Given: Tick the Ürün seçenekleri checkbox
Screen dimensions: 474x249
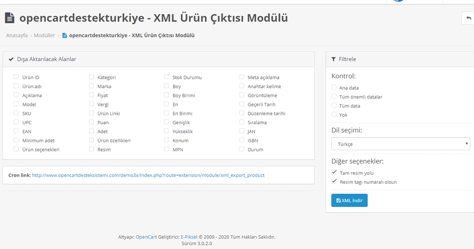Looking at the screenshot, I should pos(16,149).
